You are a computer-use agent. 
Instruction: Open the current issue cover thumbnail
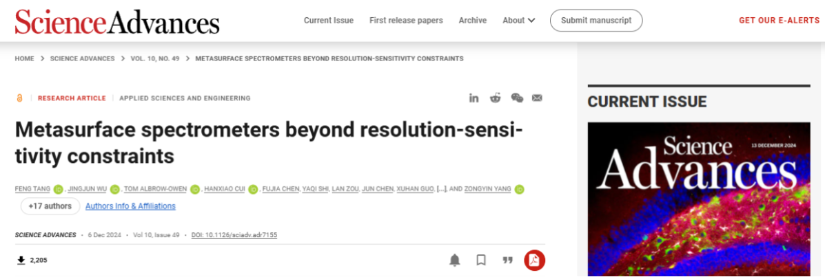[x=699, y=199]
